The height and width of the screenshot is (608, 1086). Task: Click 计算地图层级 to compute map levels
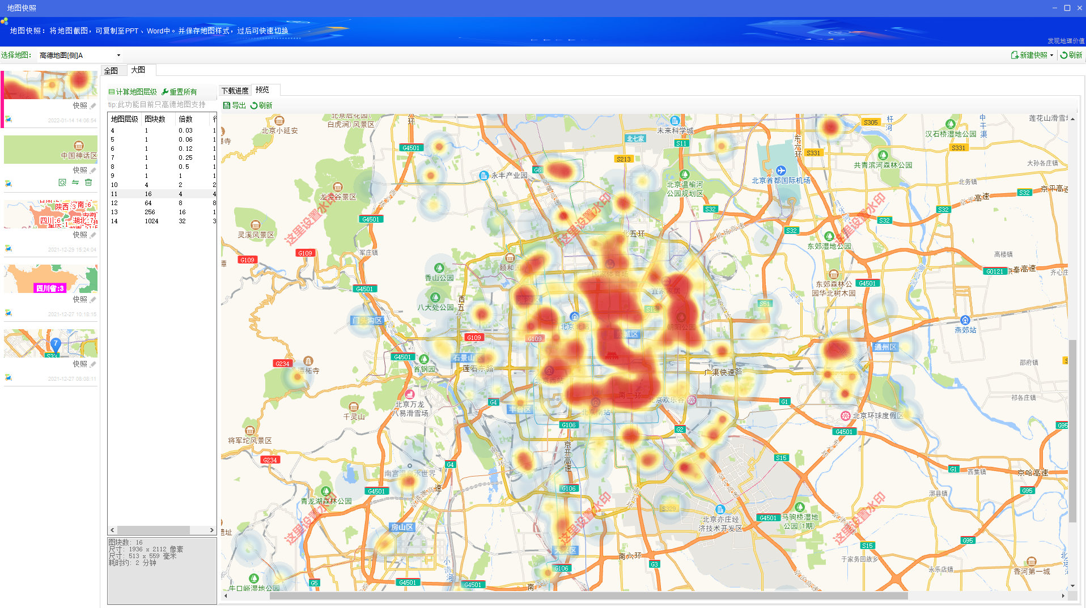coord(133,92)
